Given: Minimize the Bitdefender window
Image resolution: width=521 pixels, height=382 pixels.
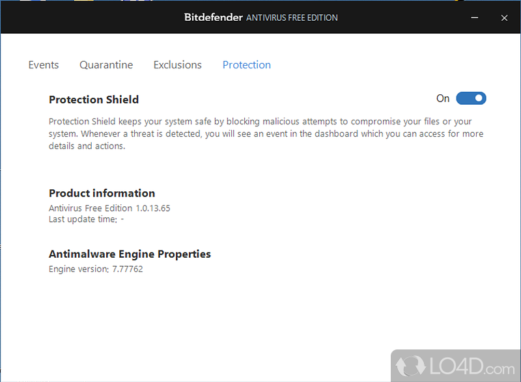Looking at the screenshot, I should (x=475, y=18).
